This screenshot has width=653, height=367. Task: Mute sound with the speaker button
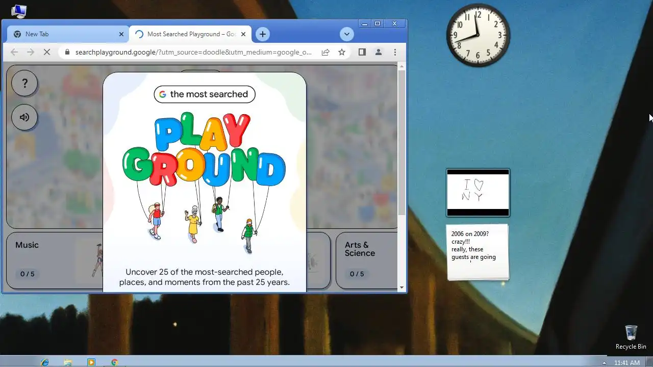tap(24, 117)
